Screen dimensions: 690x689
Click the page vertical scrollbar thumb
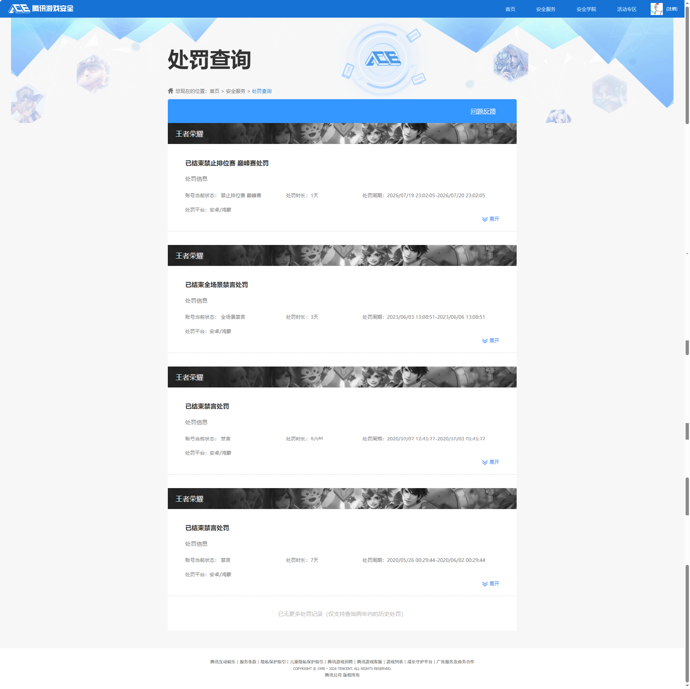[x=687, y=65]
